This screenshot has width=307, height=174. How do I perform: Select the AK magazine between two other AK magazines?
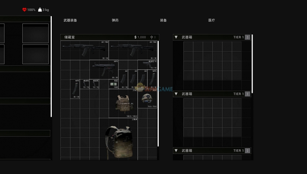point(133,79)
